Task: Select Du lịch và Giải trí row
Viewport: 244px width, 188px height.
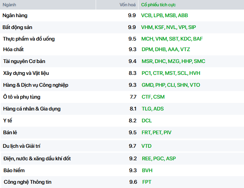Action: tap(21, 146)
